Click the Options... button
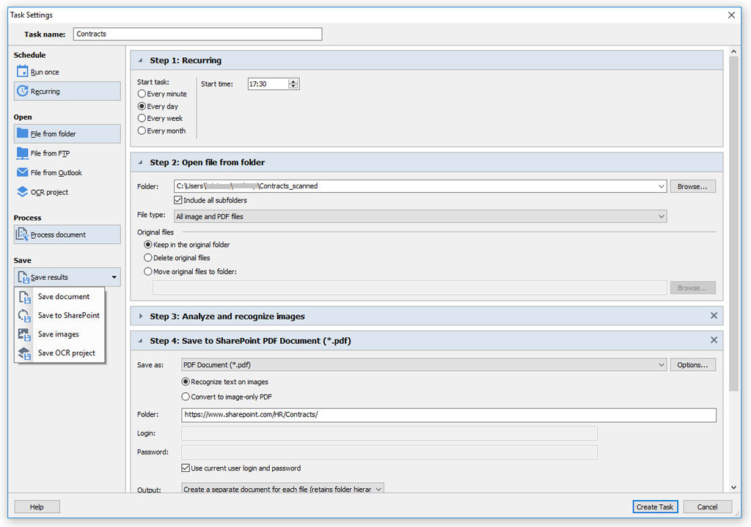The height and width of the screenshot is (527, 751). (692, 365)
